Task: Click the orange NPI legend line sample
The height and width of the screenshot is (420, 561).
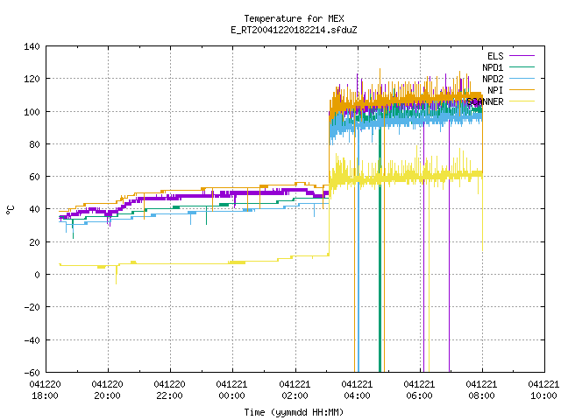Action: [x=522, y=90]
